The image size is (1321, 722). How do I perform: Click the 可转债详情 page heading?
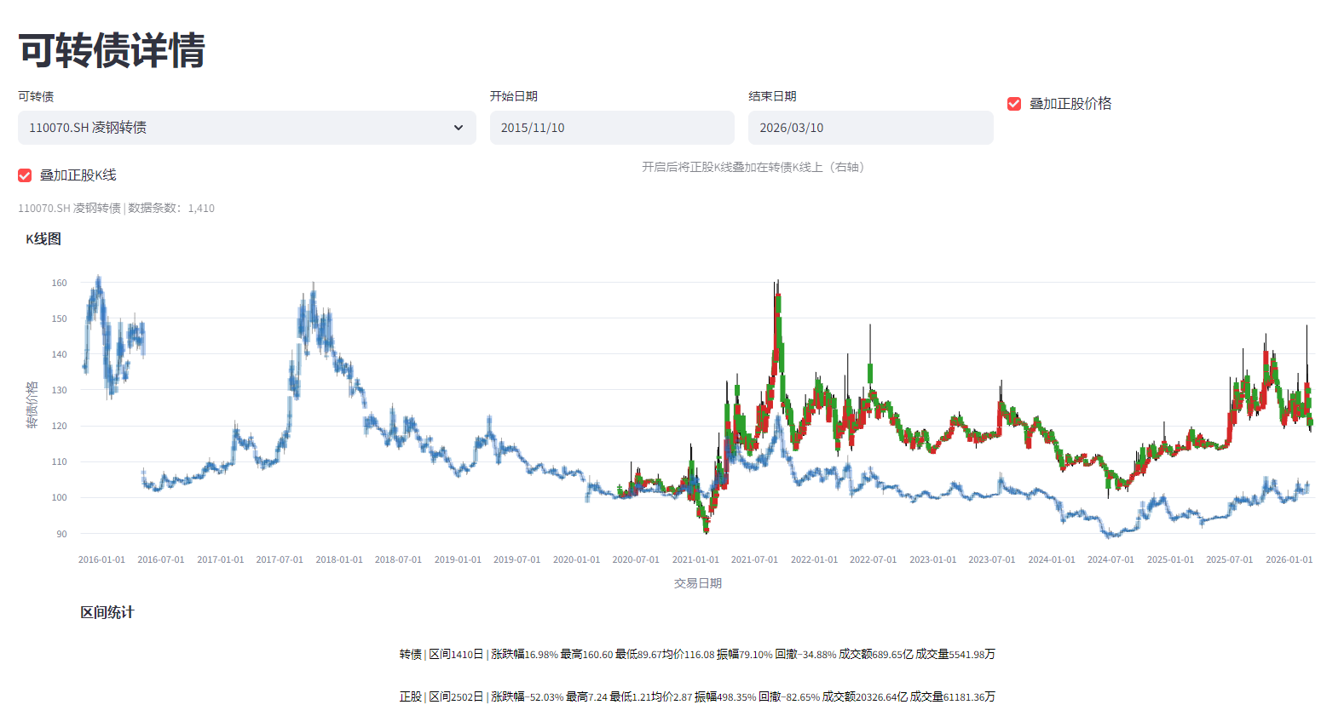(112, 50)
